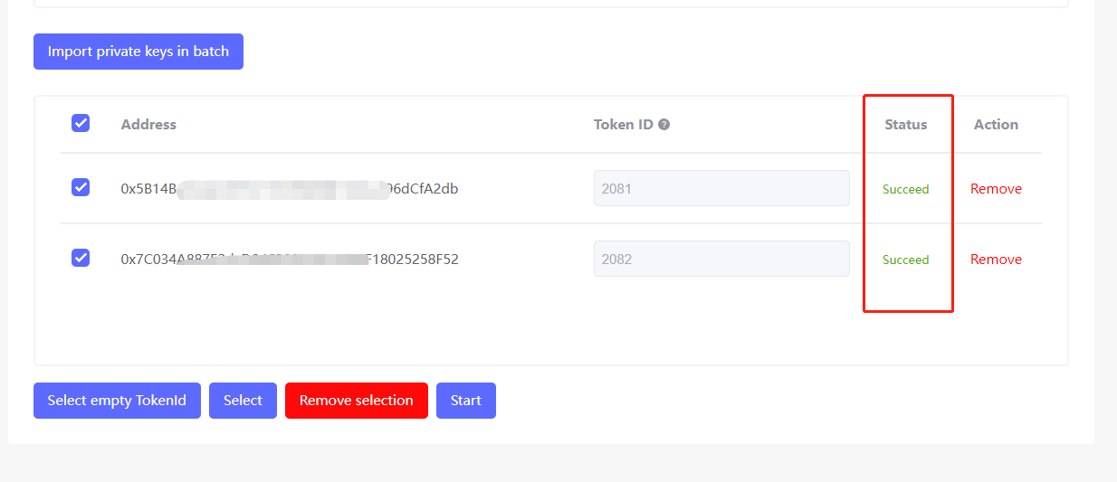
Task: Click the Succeed status in first row
Action: click(x=906, y=189)
